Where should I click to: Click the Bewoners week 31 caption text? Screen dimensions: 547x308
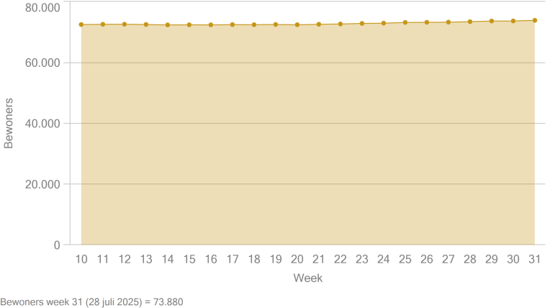91,302
